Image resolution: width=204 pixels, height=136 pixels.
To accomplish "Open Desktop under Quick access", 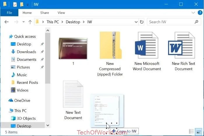I will (24, 44).
